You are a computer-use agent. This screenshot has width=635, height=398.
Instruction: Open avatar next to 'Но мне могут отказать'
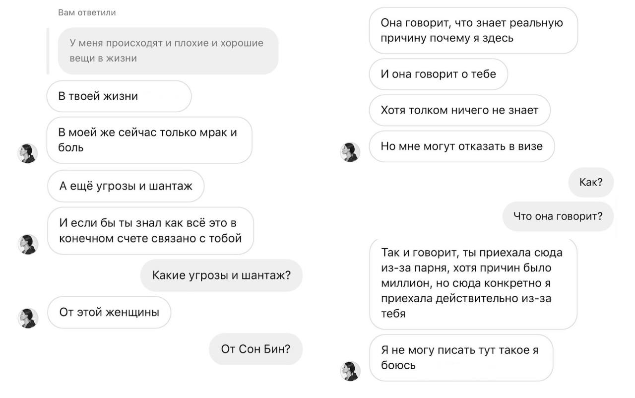tap(350, 152)
